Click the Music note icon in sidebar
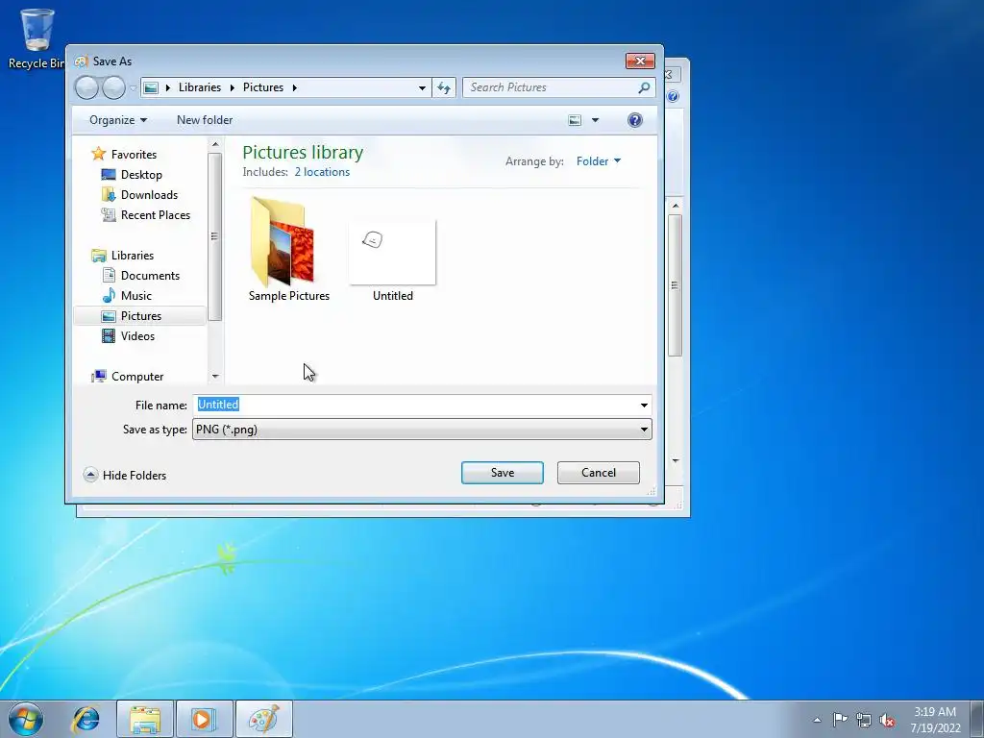 109,296
